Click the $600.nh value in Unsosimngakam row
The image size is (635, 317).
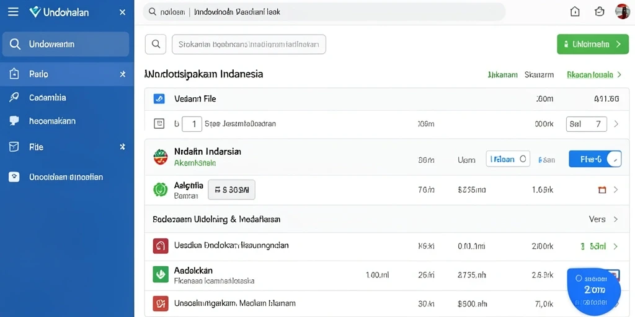[471, 303]
